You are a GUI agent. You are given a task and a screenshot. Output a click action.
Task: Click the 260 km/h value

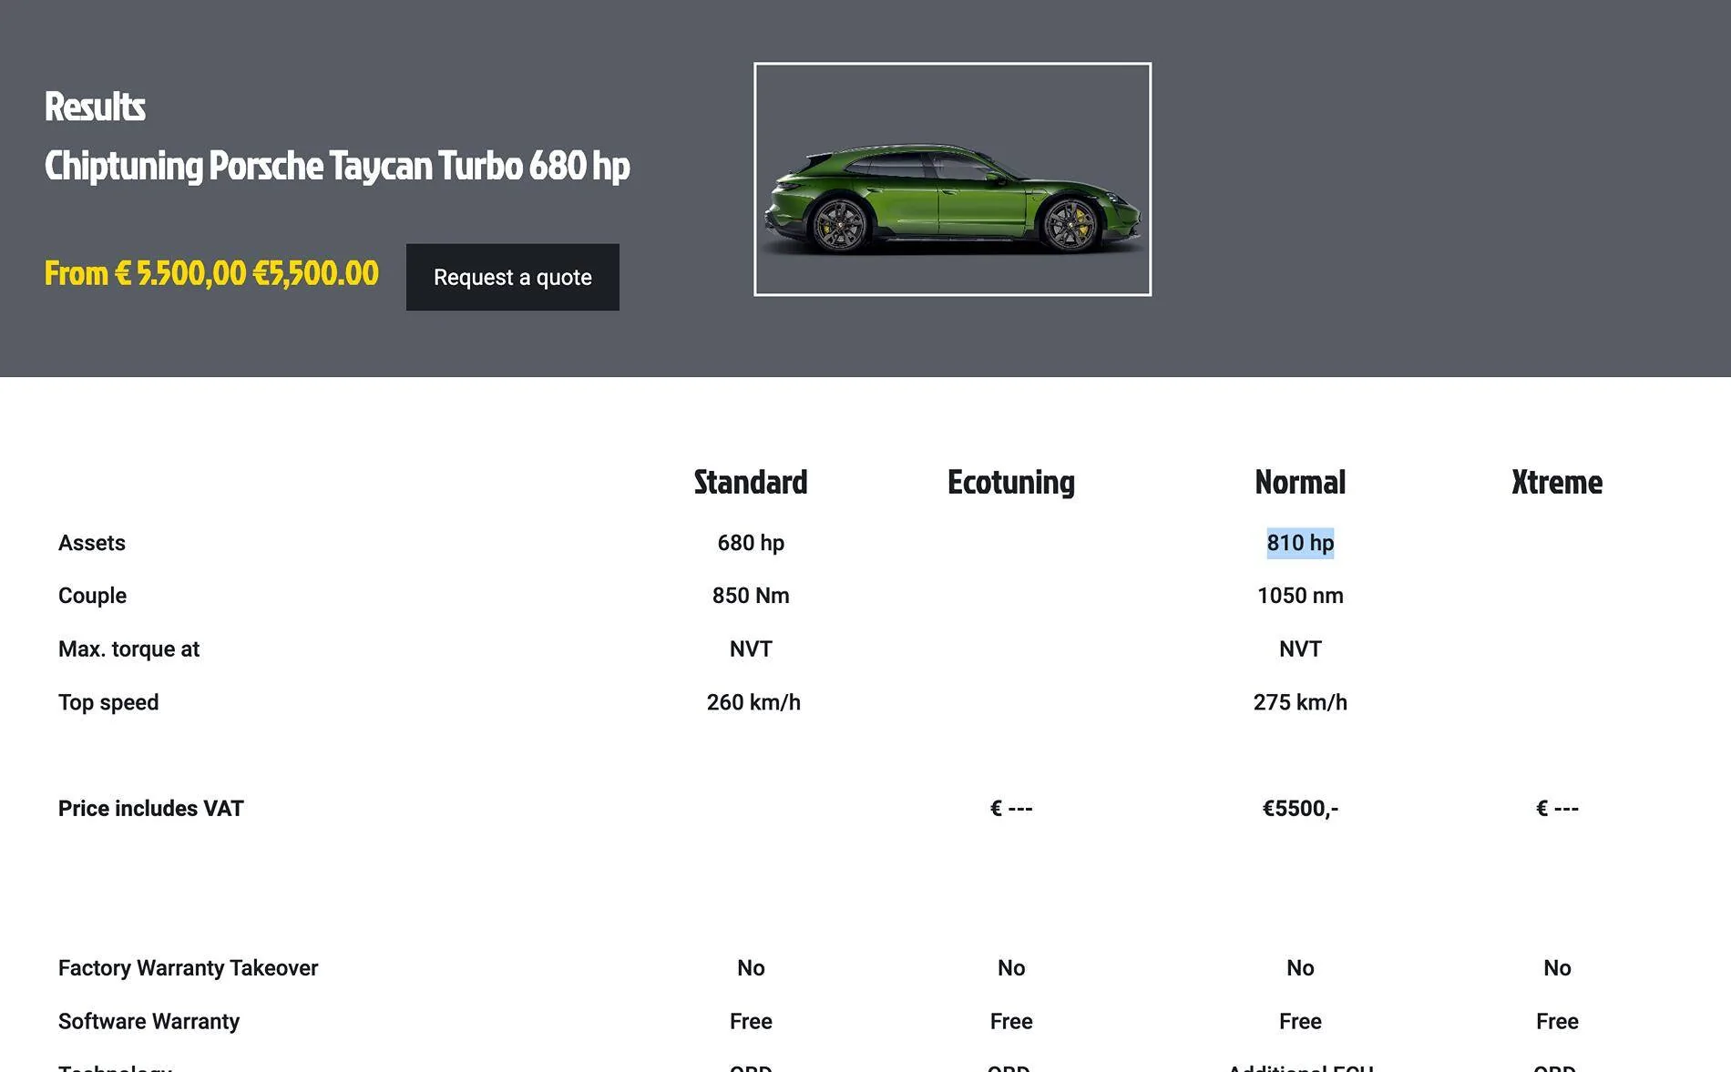click(753, 702)
